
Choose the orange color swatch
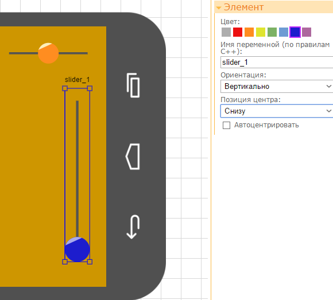[249, 32]
